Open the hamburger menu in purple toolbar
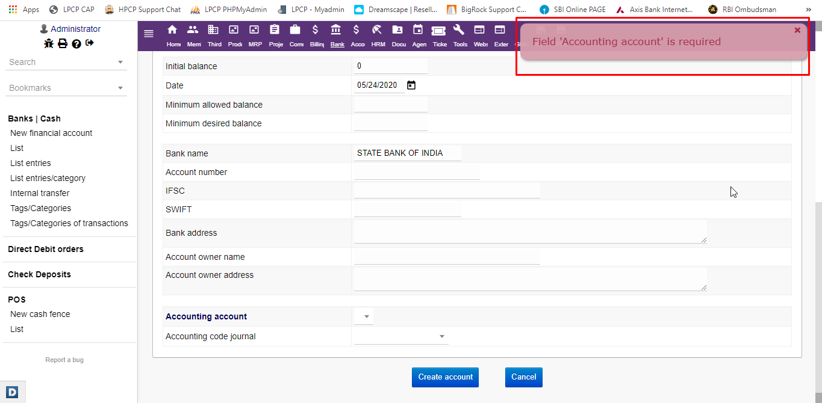Viewport: 822px width, 403px height. tap(149, 34)
